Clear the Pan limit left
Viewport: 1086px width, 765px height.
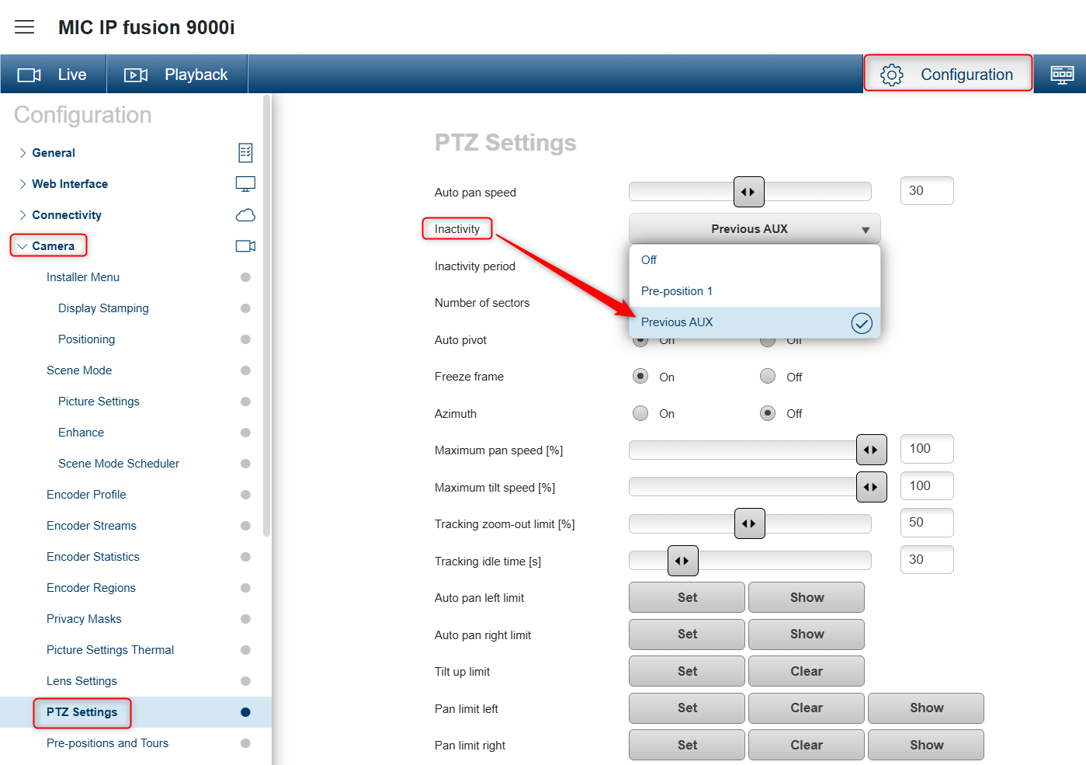(807, 708)
